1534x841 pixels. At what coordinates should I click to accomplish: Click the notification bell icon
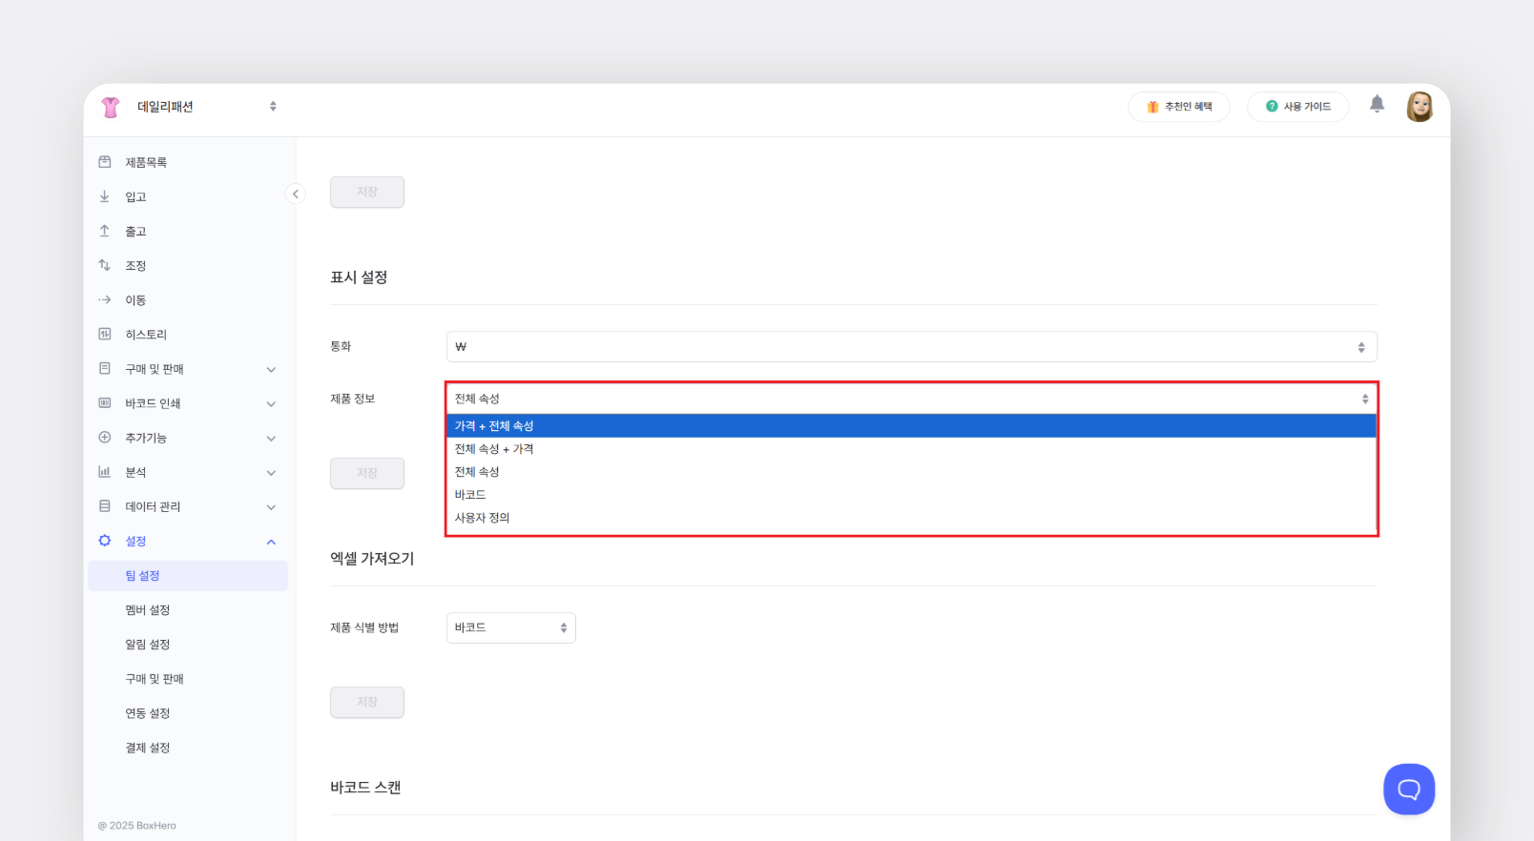tap(1377, 104)
